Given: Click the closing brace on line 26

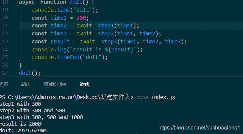Looking at the screenshot, I should pos(20,65).
